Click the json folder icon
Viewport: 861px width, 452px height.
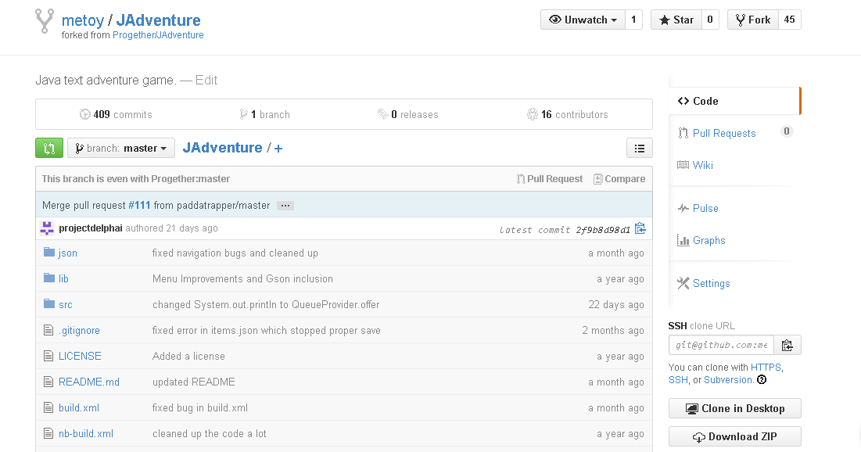[x=49, y=252]
